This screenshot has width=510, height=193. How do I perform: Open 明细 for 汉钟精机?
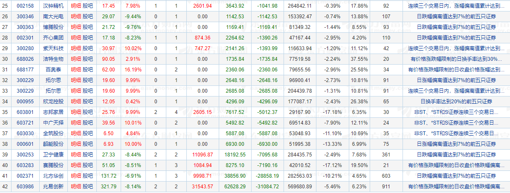pyautogui.click(x=76, y=6)
